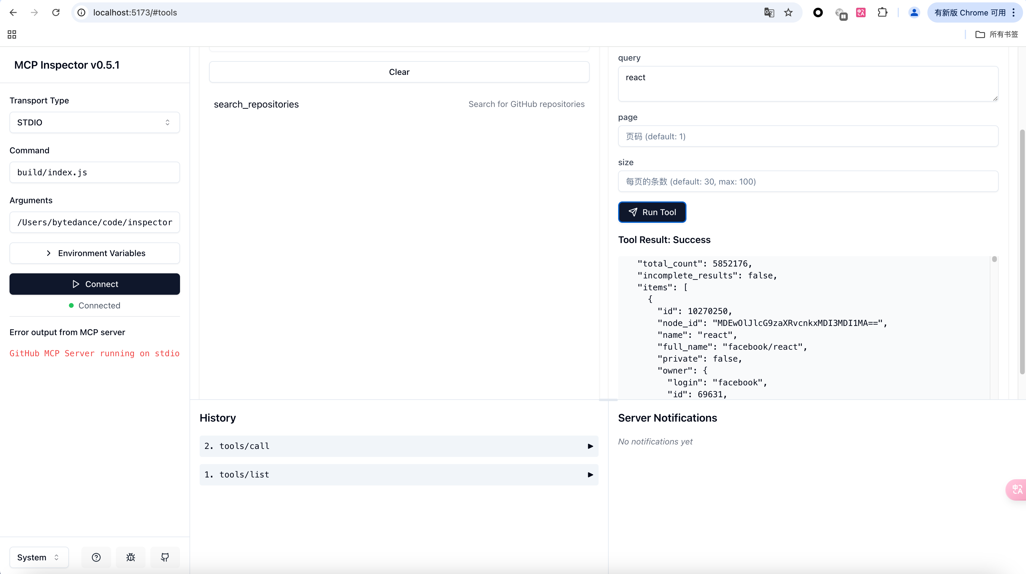The width and height of the screenshot is (1026, 574).
Task: Open the Chrome extensions puzzle icon
Action: click(882, 12)
